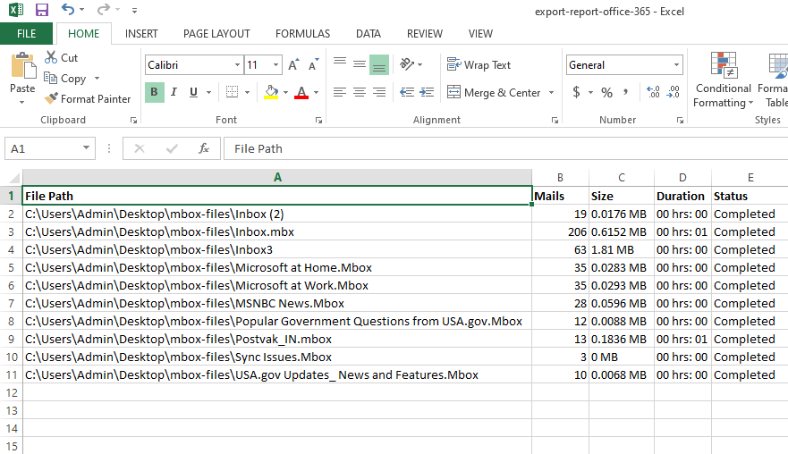The height and width of the screenshot is (454, 788).
Task: Click the Paste clipboard icon
Action: 23,66
